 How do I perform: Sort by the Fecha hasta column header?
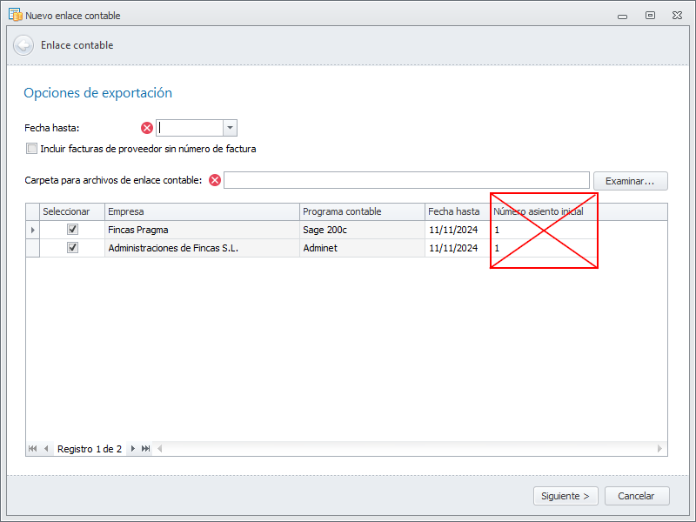[458, 211]
